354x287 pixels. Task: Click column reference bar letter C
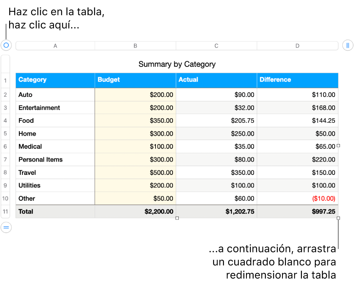tap(216, 45)
